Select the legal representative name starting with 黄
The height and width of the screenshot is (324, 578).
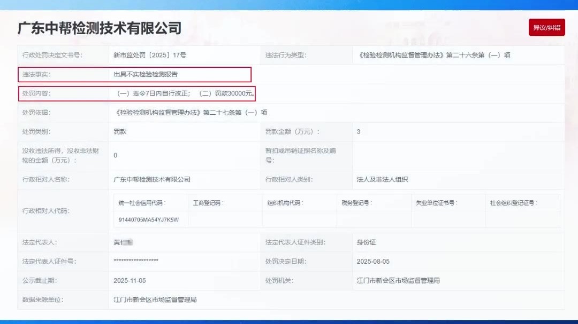(123, 242)
